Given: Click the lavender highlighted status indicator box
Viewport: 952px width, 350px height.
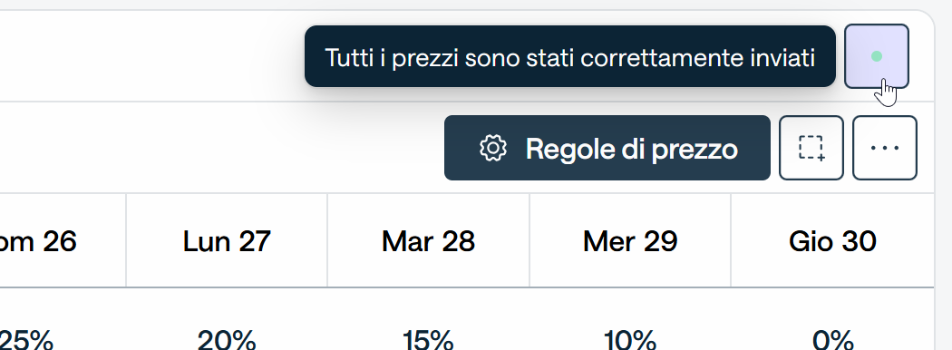Looking at the screenshot, I should (x=876, y=56).
